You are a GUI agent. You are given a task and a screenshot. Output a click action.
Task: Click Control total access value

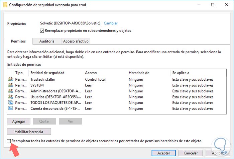point(95,79)
